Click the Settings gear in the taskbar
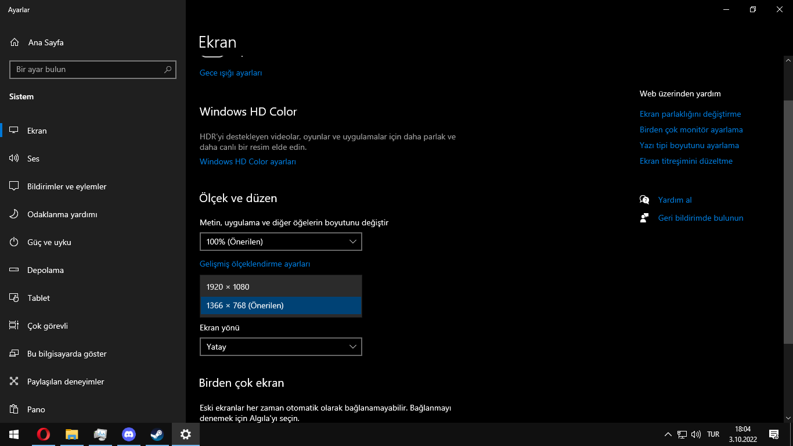Screen dimensions: 793x446 185,434
